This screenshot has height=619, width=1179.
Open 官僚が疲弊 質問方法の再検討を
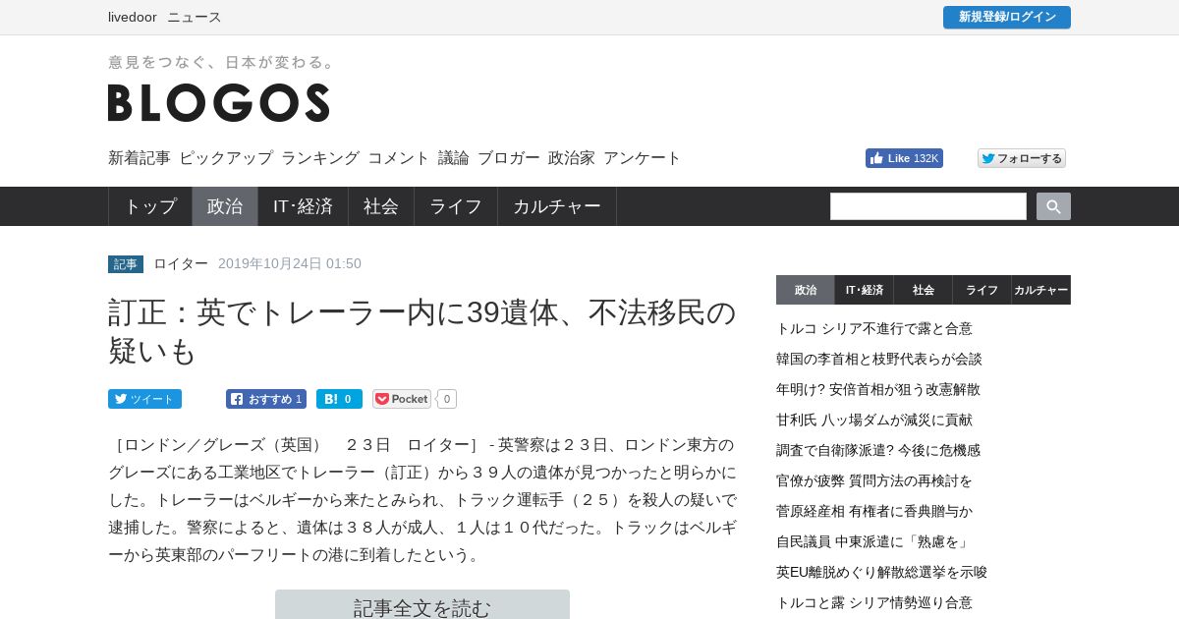874,480
